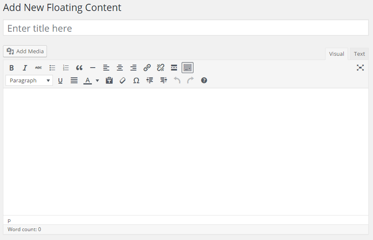Toggle bold formatting in editor toolbar
Screen dimensions: 373x240
pos(11,68)
